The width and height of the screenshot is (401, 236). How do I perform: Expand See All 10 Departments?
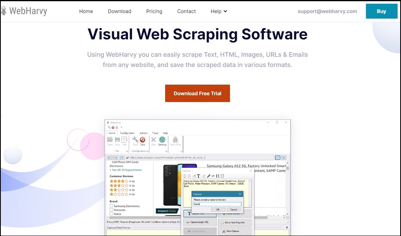(126, 170)
